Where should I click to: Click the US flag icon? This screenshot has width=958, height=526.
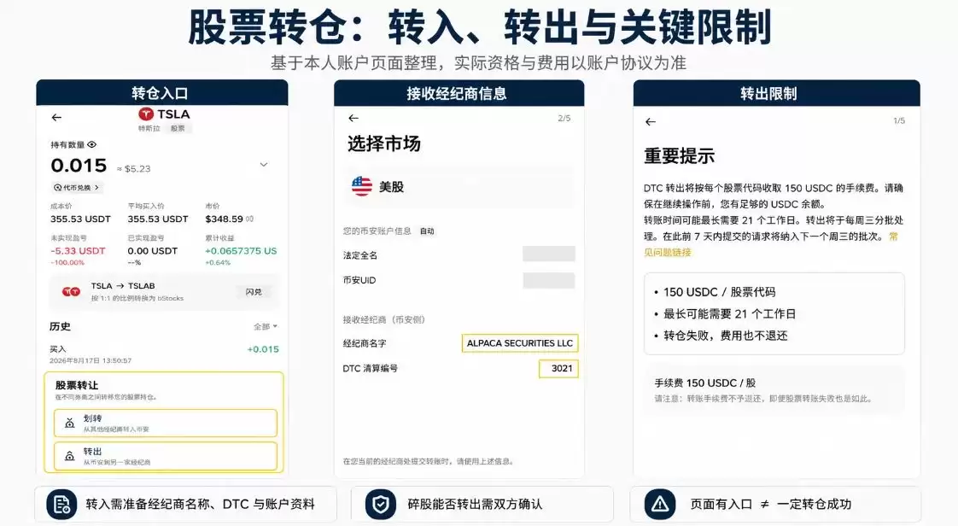coord(362,186)
